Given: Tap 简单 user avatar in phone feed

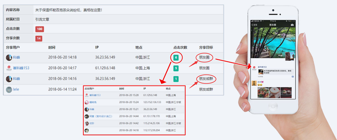Looking at the screenshot, I should (x=254, y=83).
